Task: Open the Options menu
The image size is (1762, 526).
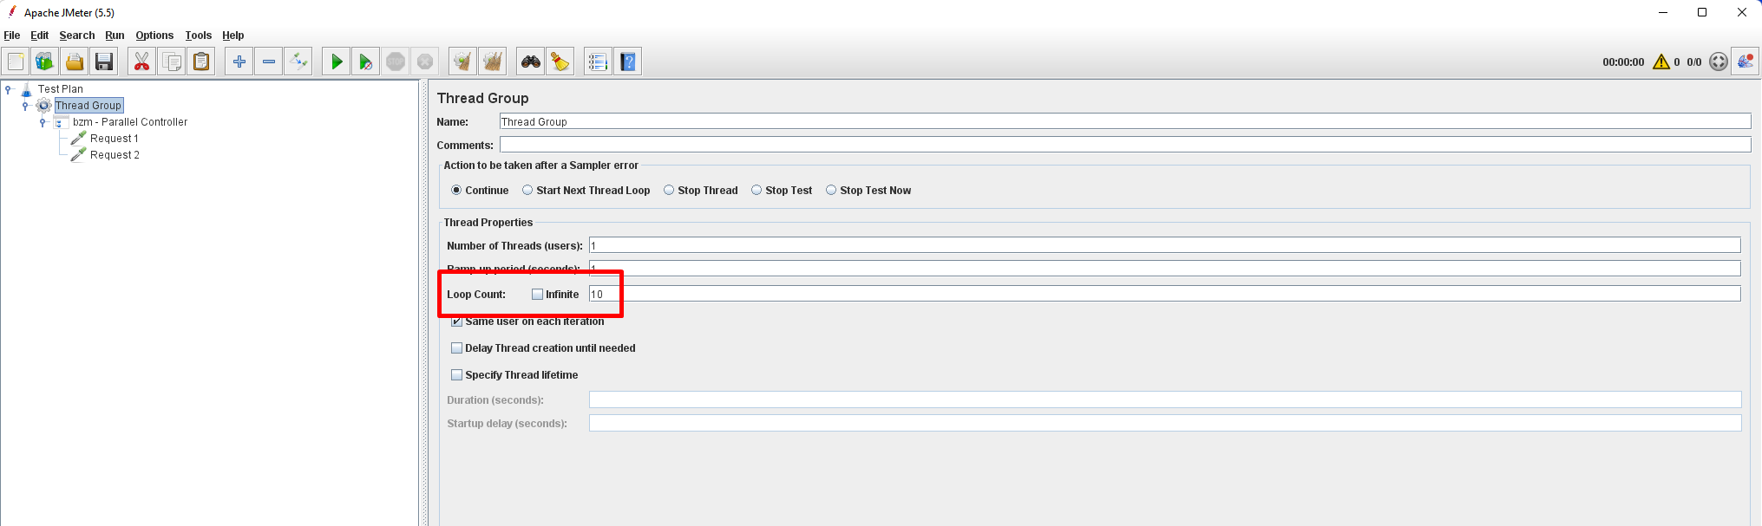Action: point(154,36)
